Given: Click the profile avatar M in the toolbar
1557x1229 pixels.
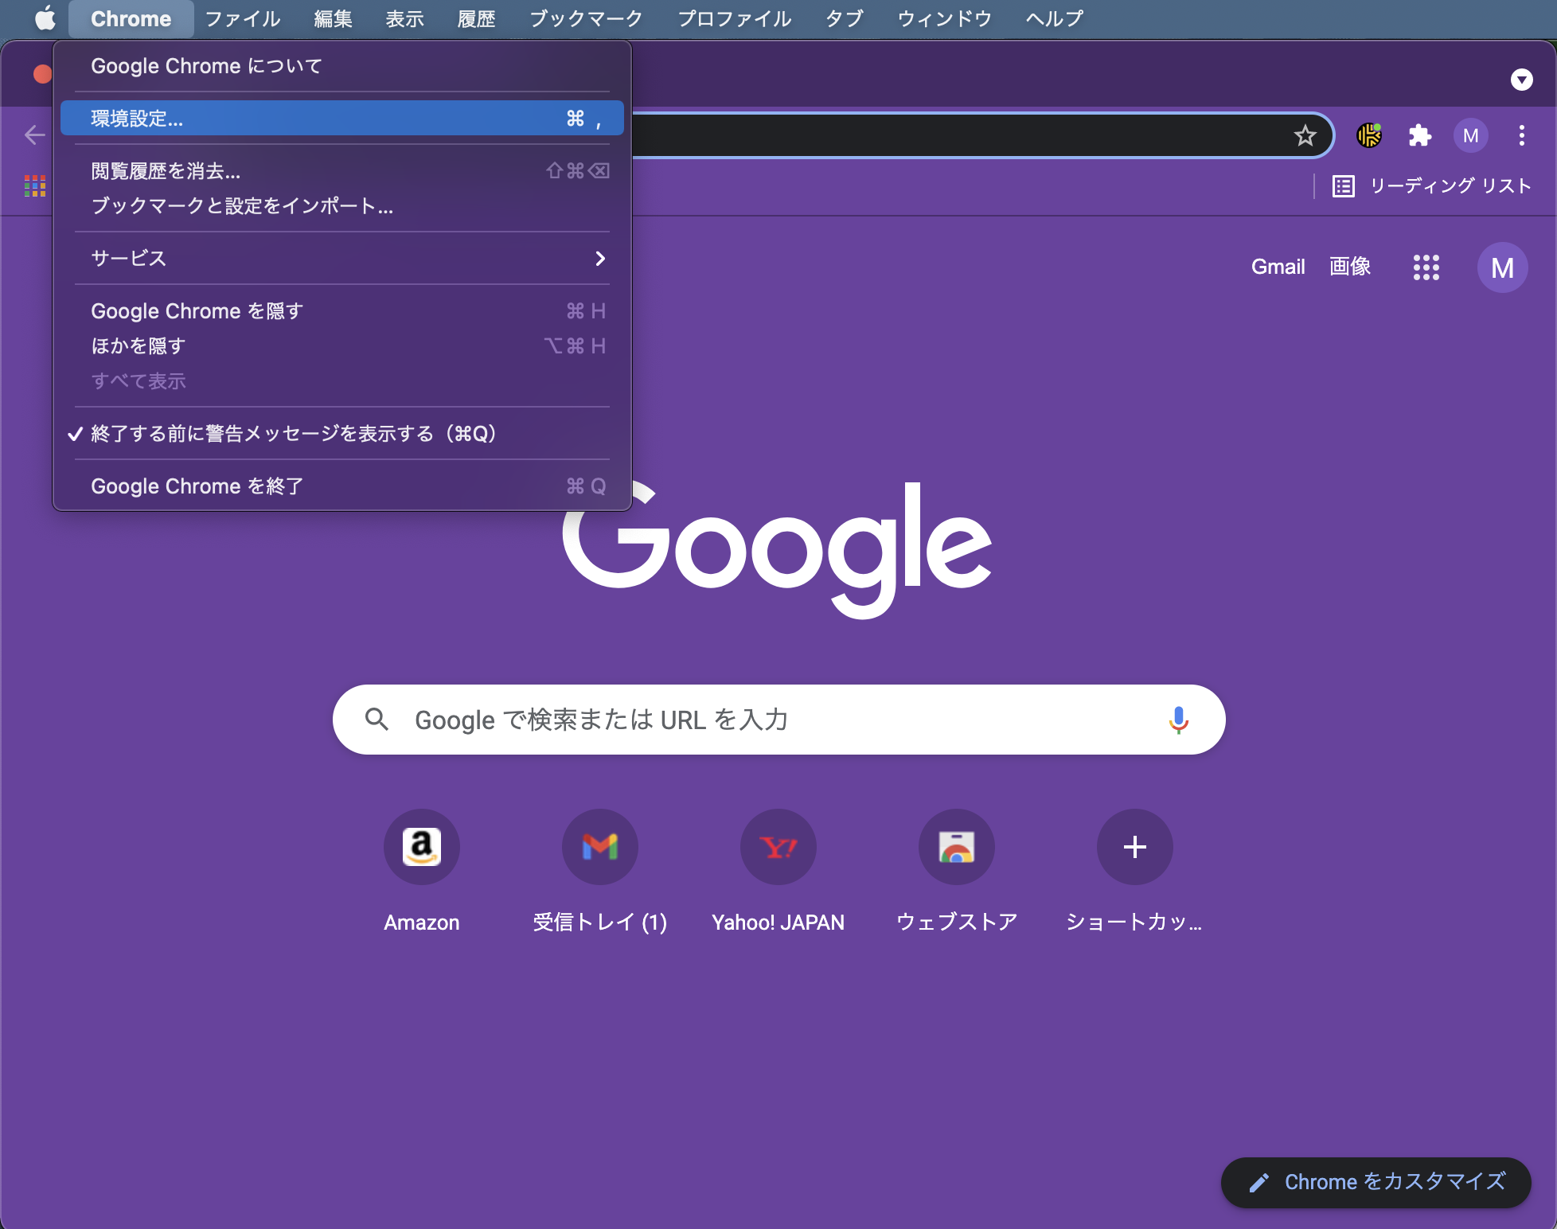Looking at the screenshot, I should (x=1471, y=135).
